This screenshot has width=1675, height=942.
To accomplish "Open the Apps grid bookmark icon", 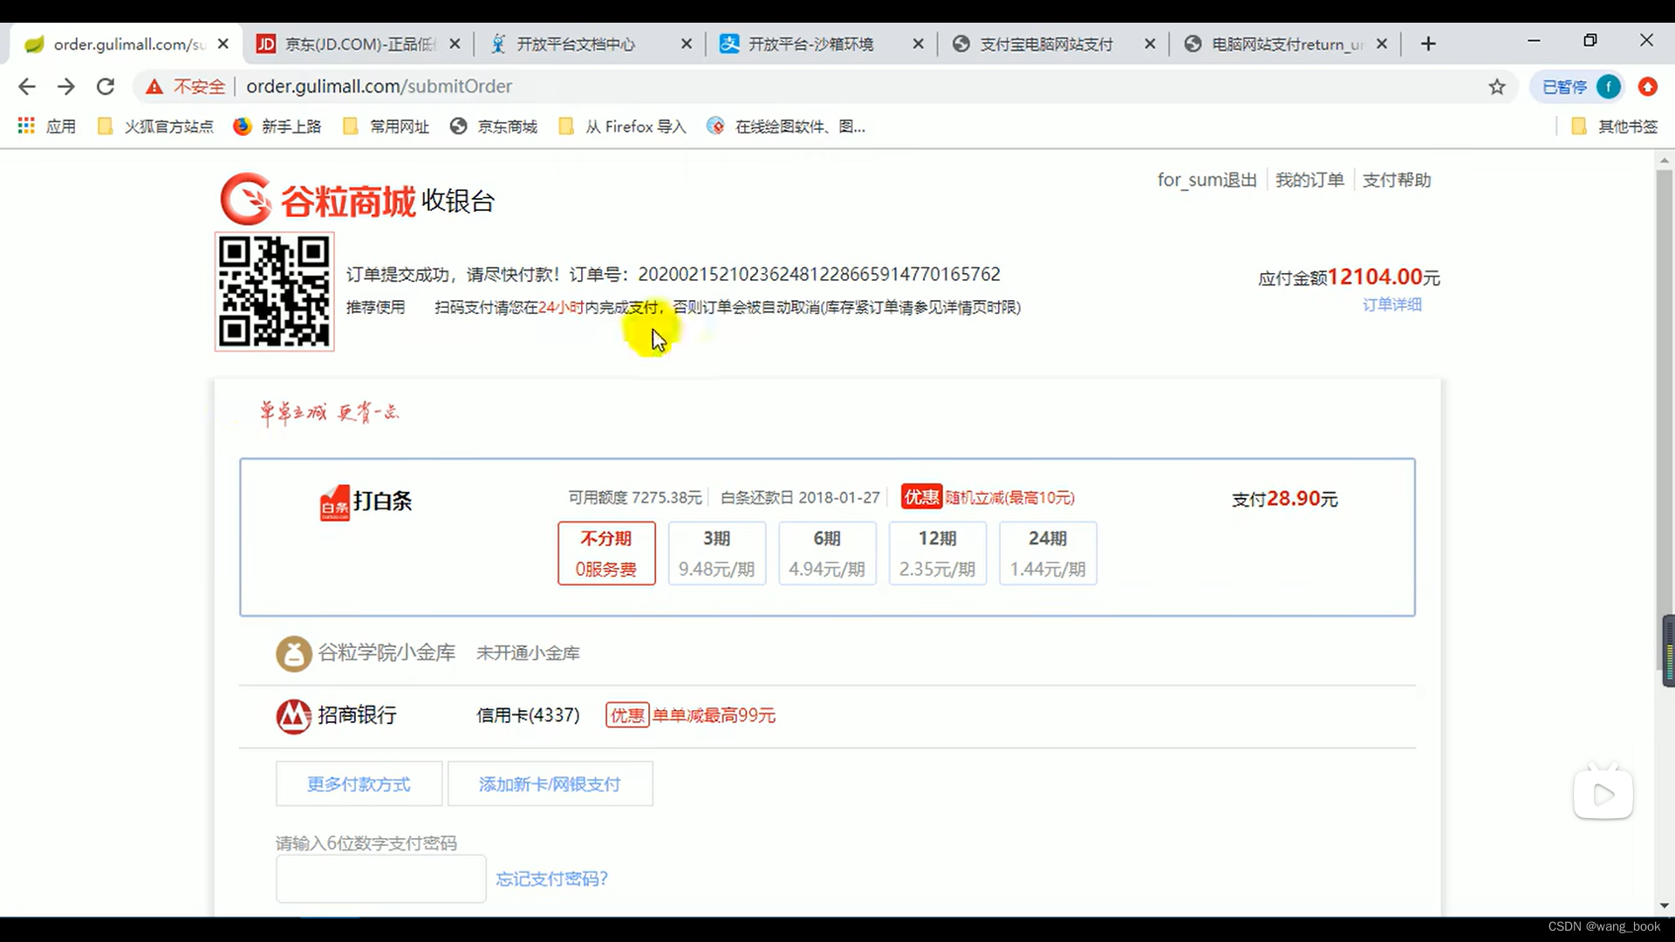I will [x=26, y=126].
